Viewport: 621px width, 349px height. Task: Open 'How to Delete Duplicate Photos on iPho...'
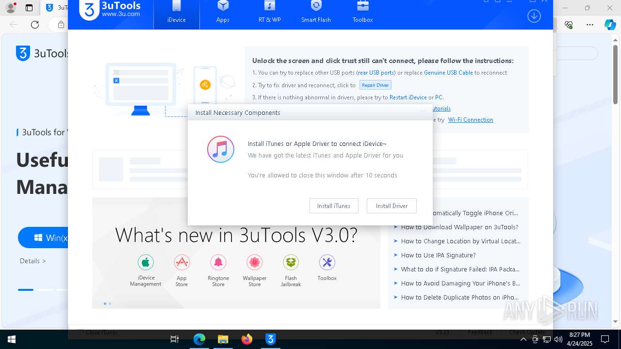point(459,297)
